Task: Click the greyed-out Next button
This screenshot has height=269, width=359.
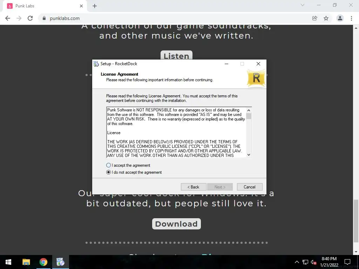Action: (x=220, y=187)
